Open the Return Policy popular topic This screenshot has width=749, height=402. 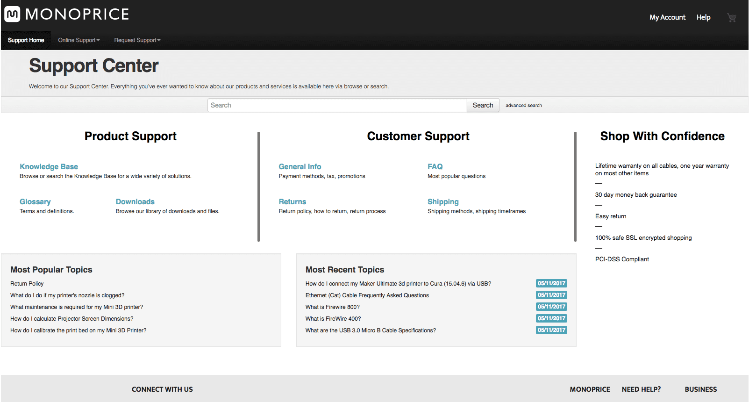tap(27, 284)
